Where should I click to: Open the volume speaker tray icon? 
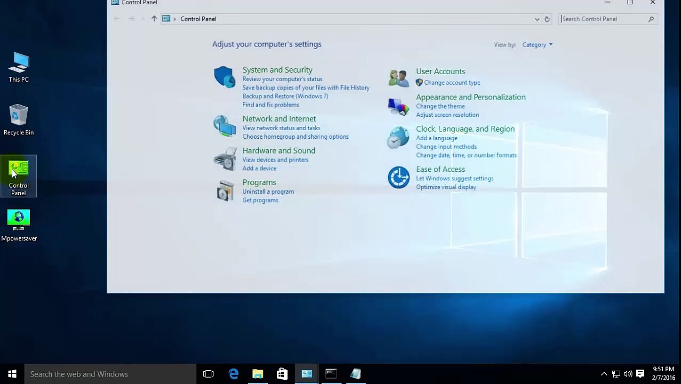point(628,374)
